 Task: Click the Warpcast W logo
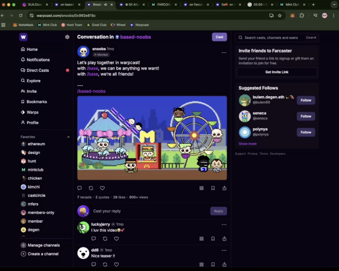coord(23,37)
